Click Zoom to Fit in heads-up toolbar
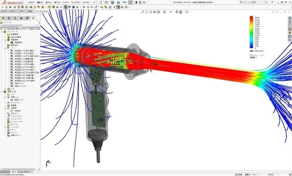Viewport: 292px width, 176px height. click(143, 12)
